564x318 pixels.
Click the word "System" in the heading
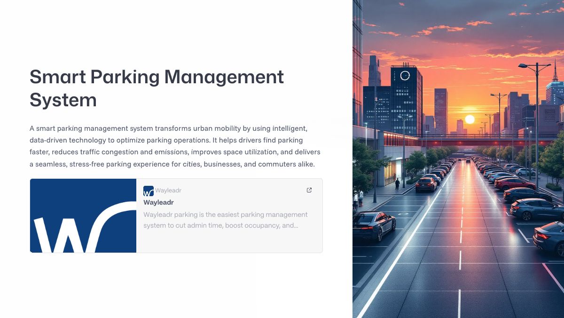tap(63, 100)
